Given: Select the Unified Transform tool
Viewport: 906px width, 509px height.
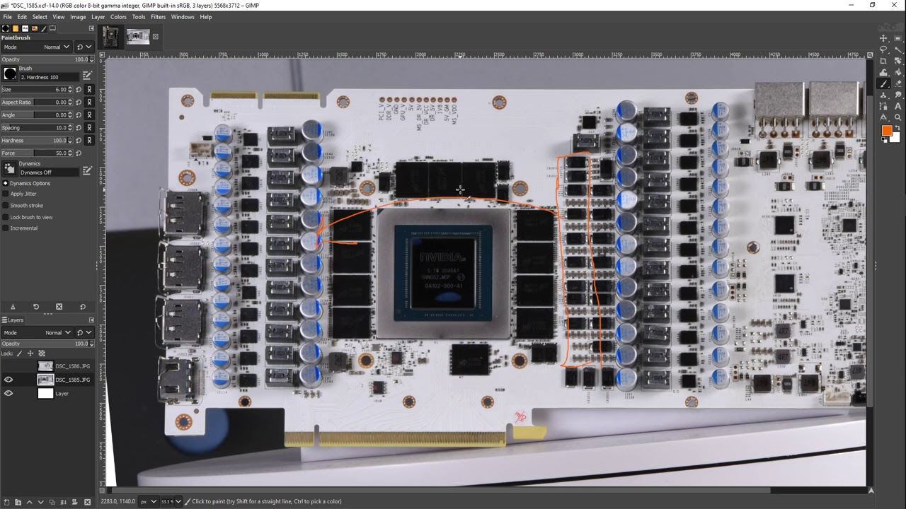Looking at the screenshot, I should coord(898,61).
